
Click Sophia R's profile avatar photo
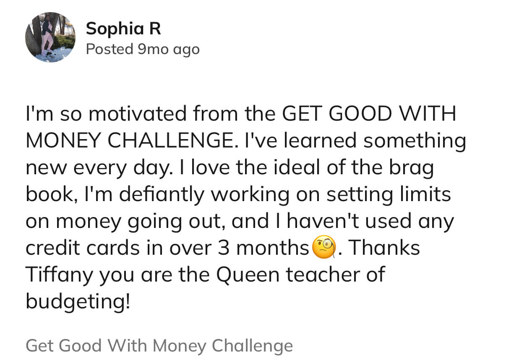(x=50, y=37)
